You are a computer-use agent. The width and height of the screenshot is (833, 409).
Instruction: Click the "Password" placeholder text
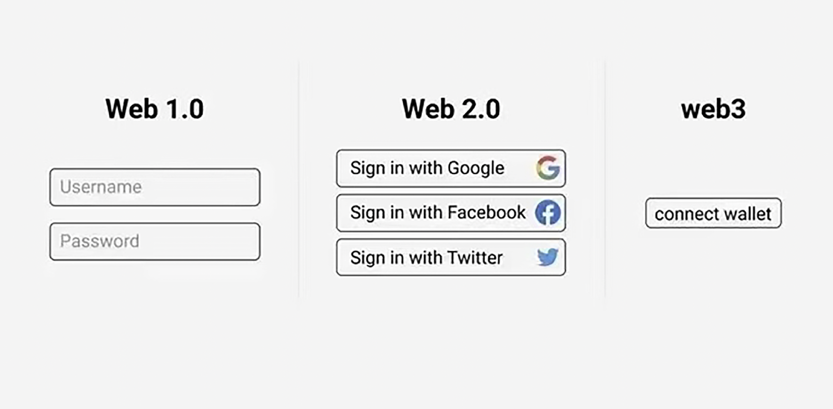tap(100, 242)
